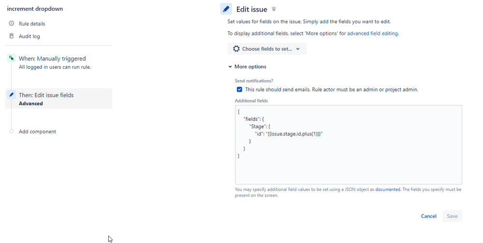
Task: Click the gear icon on Choose fields
Action: (x=236, y=49)
